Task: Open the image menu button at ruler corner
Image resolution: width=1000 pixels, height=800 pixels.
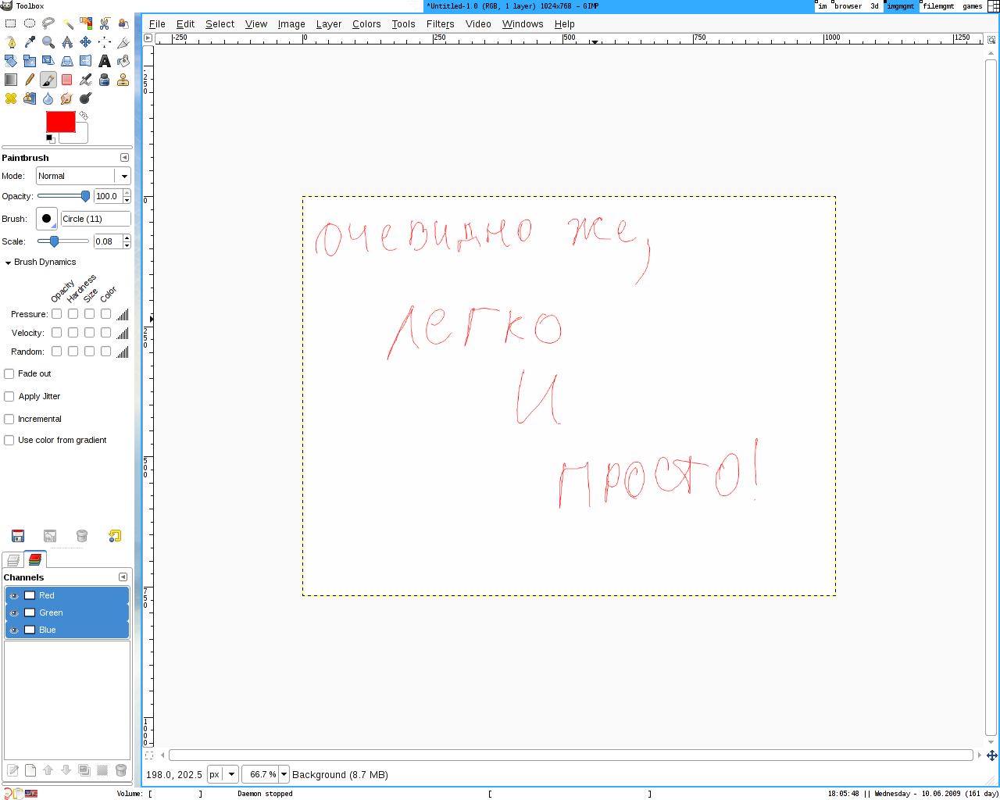Action: click(x=148, y=37)
